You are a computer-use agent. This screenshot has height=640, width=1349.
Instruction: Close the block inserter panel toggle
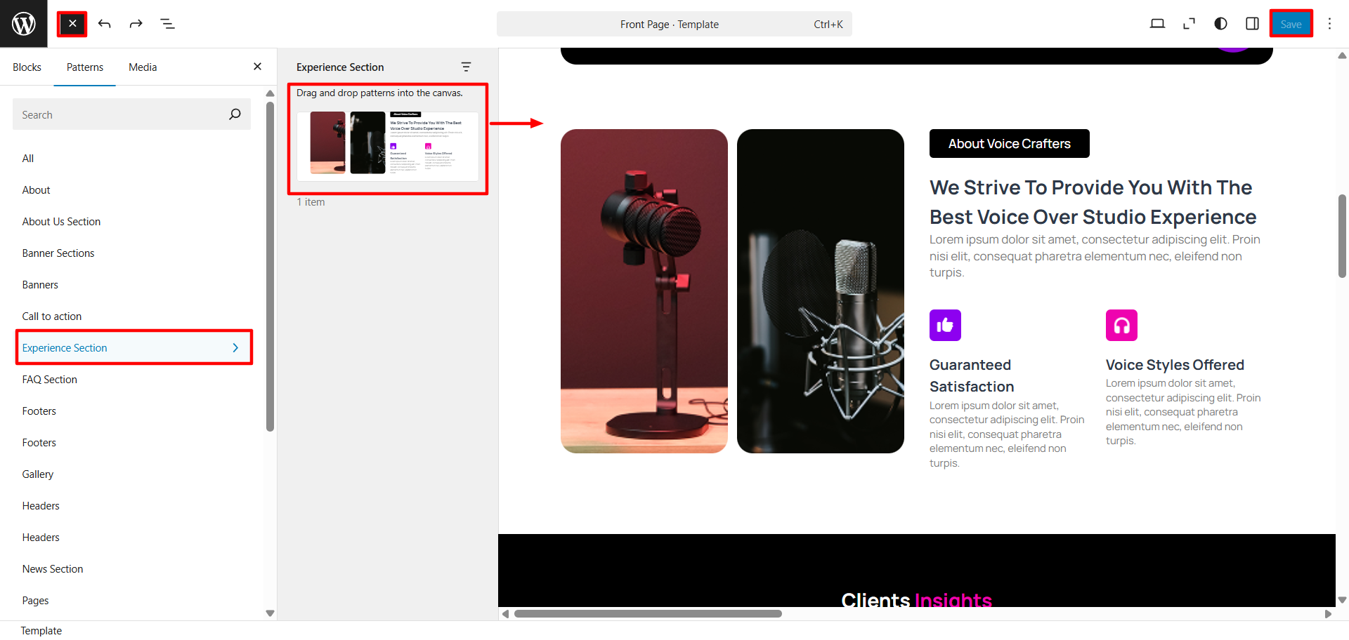[x=72, y=24]
